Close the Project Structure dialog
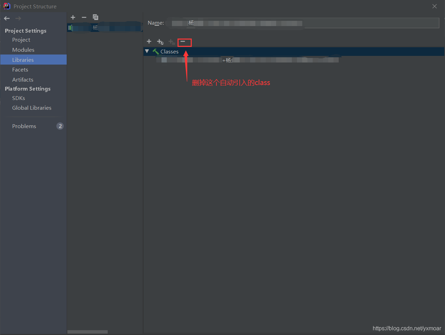445x335 pixels. point(435,6)
